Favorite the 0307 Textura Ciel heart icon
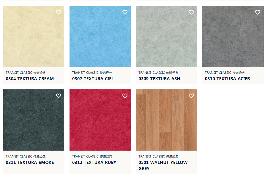Screen dimensions: 267x178 tap(125, 12)
